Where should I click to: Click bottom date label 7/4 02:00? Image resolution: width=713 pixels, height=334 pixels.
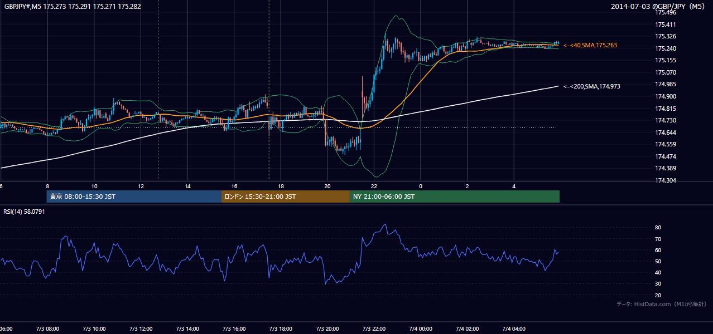tap(468, 329)
